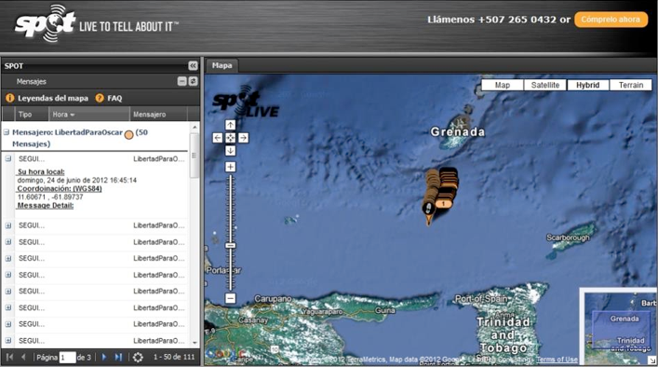This screenshot has height=367, width=658.
Task: Click the center map pan button
Action: (x=231, y=138)
